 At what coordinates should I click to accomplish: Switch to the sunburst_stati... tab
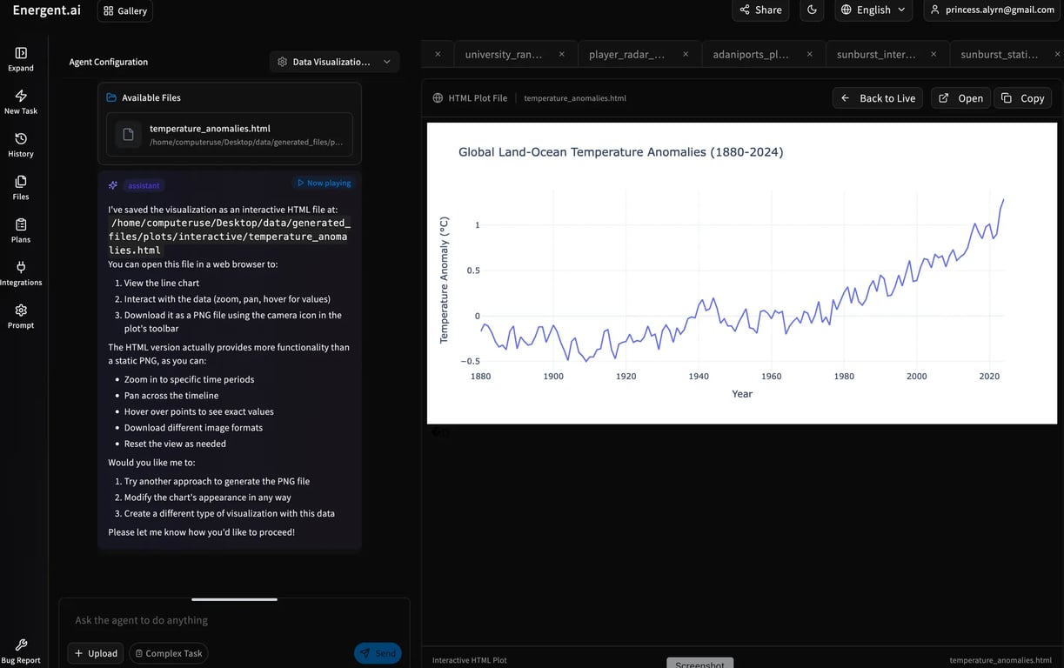(x=999, y=54)
